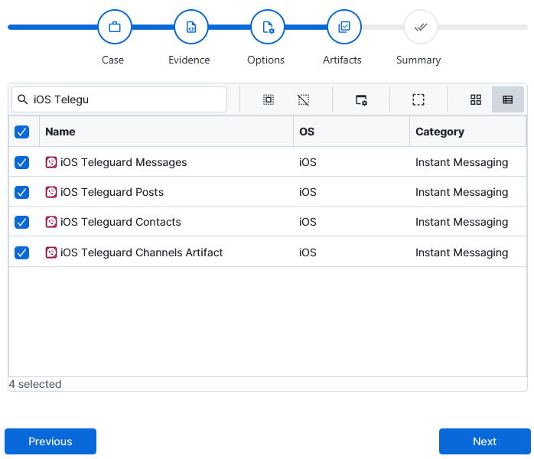The image size is (534, 459).
Task: Uncheck iOS Teleguard Posts
Action: click(21, 192)
